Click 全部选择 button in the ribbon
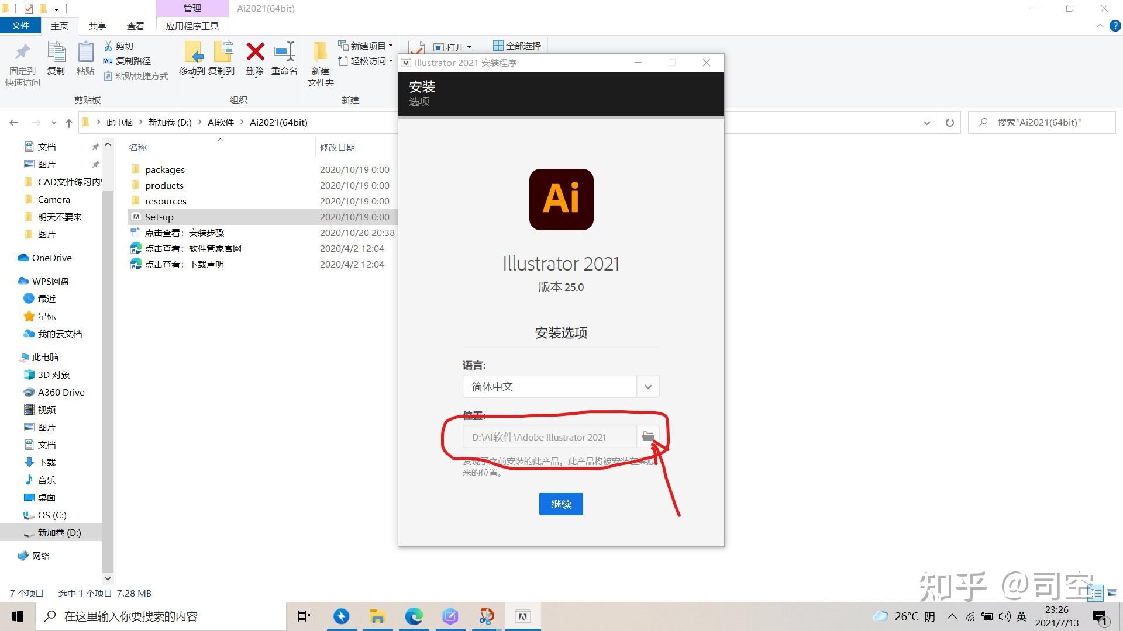The image size is (1123, 631). pos(518,46)
